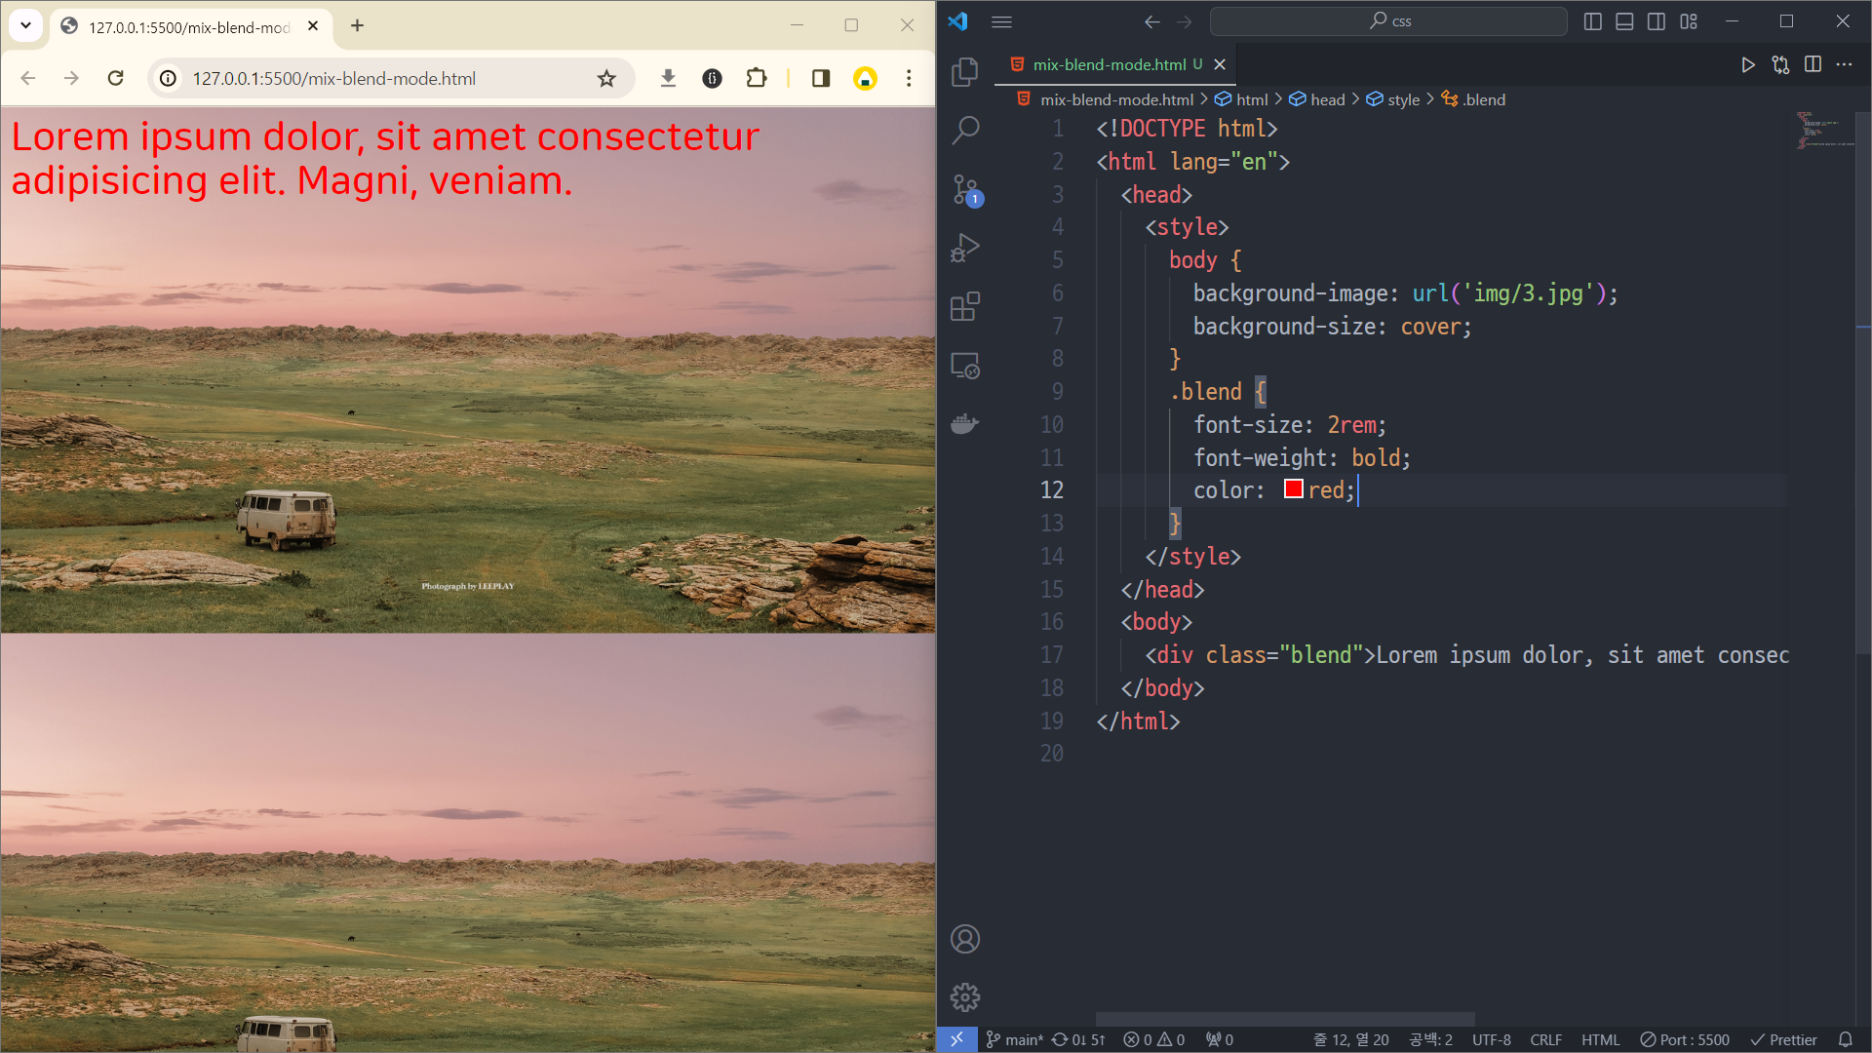The image size is (1872, 1053).
Task: Open the VS Code hamburger menu
Action: [1001, 21]
